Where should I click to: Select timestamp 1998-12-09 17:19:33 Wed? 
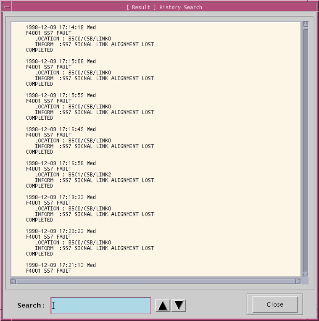pyautogui.click(x=61, y=197)
